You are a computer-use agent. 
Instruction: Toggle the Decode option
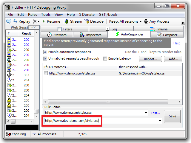click(94, 21)
